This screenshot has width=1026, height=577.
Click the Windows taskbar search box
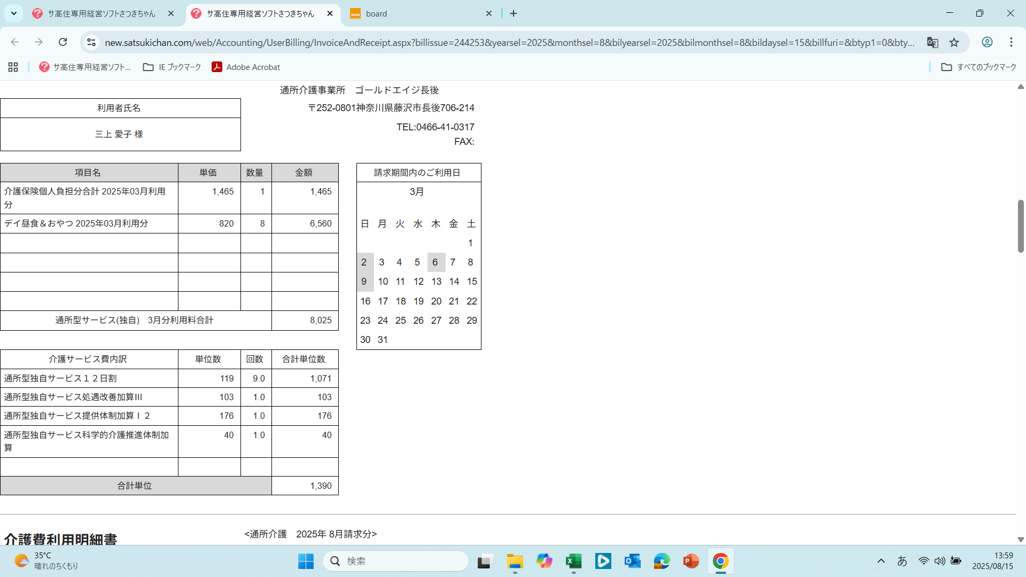pos(395,561)
